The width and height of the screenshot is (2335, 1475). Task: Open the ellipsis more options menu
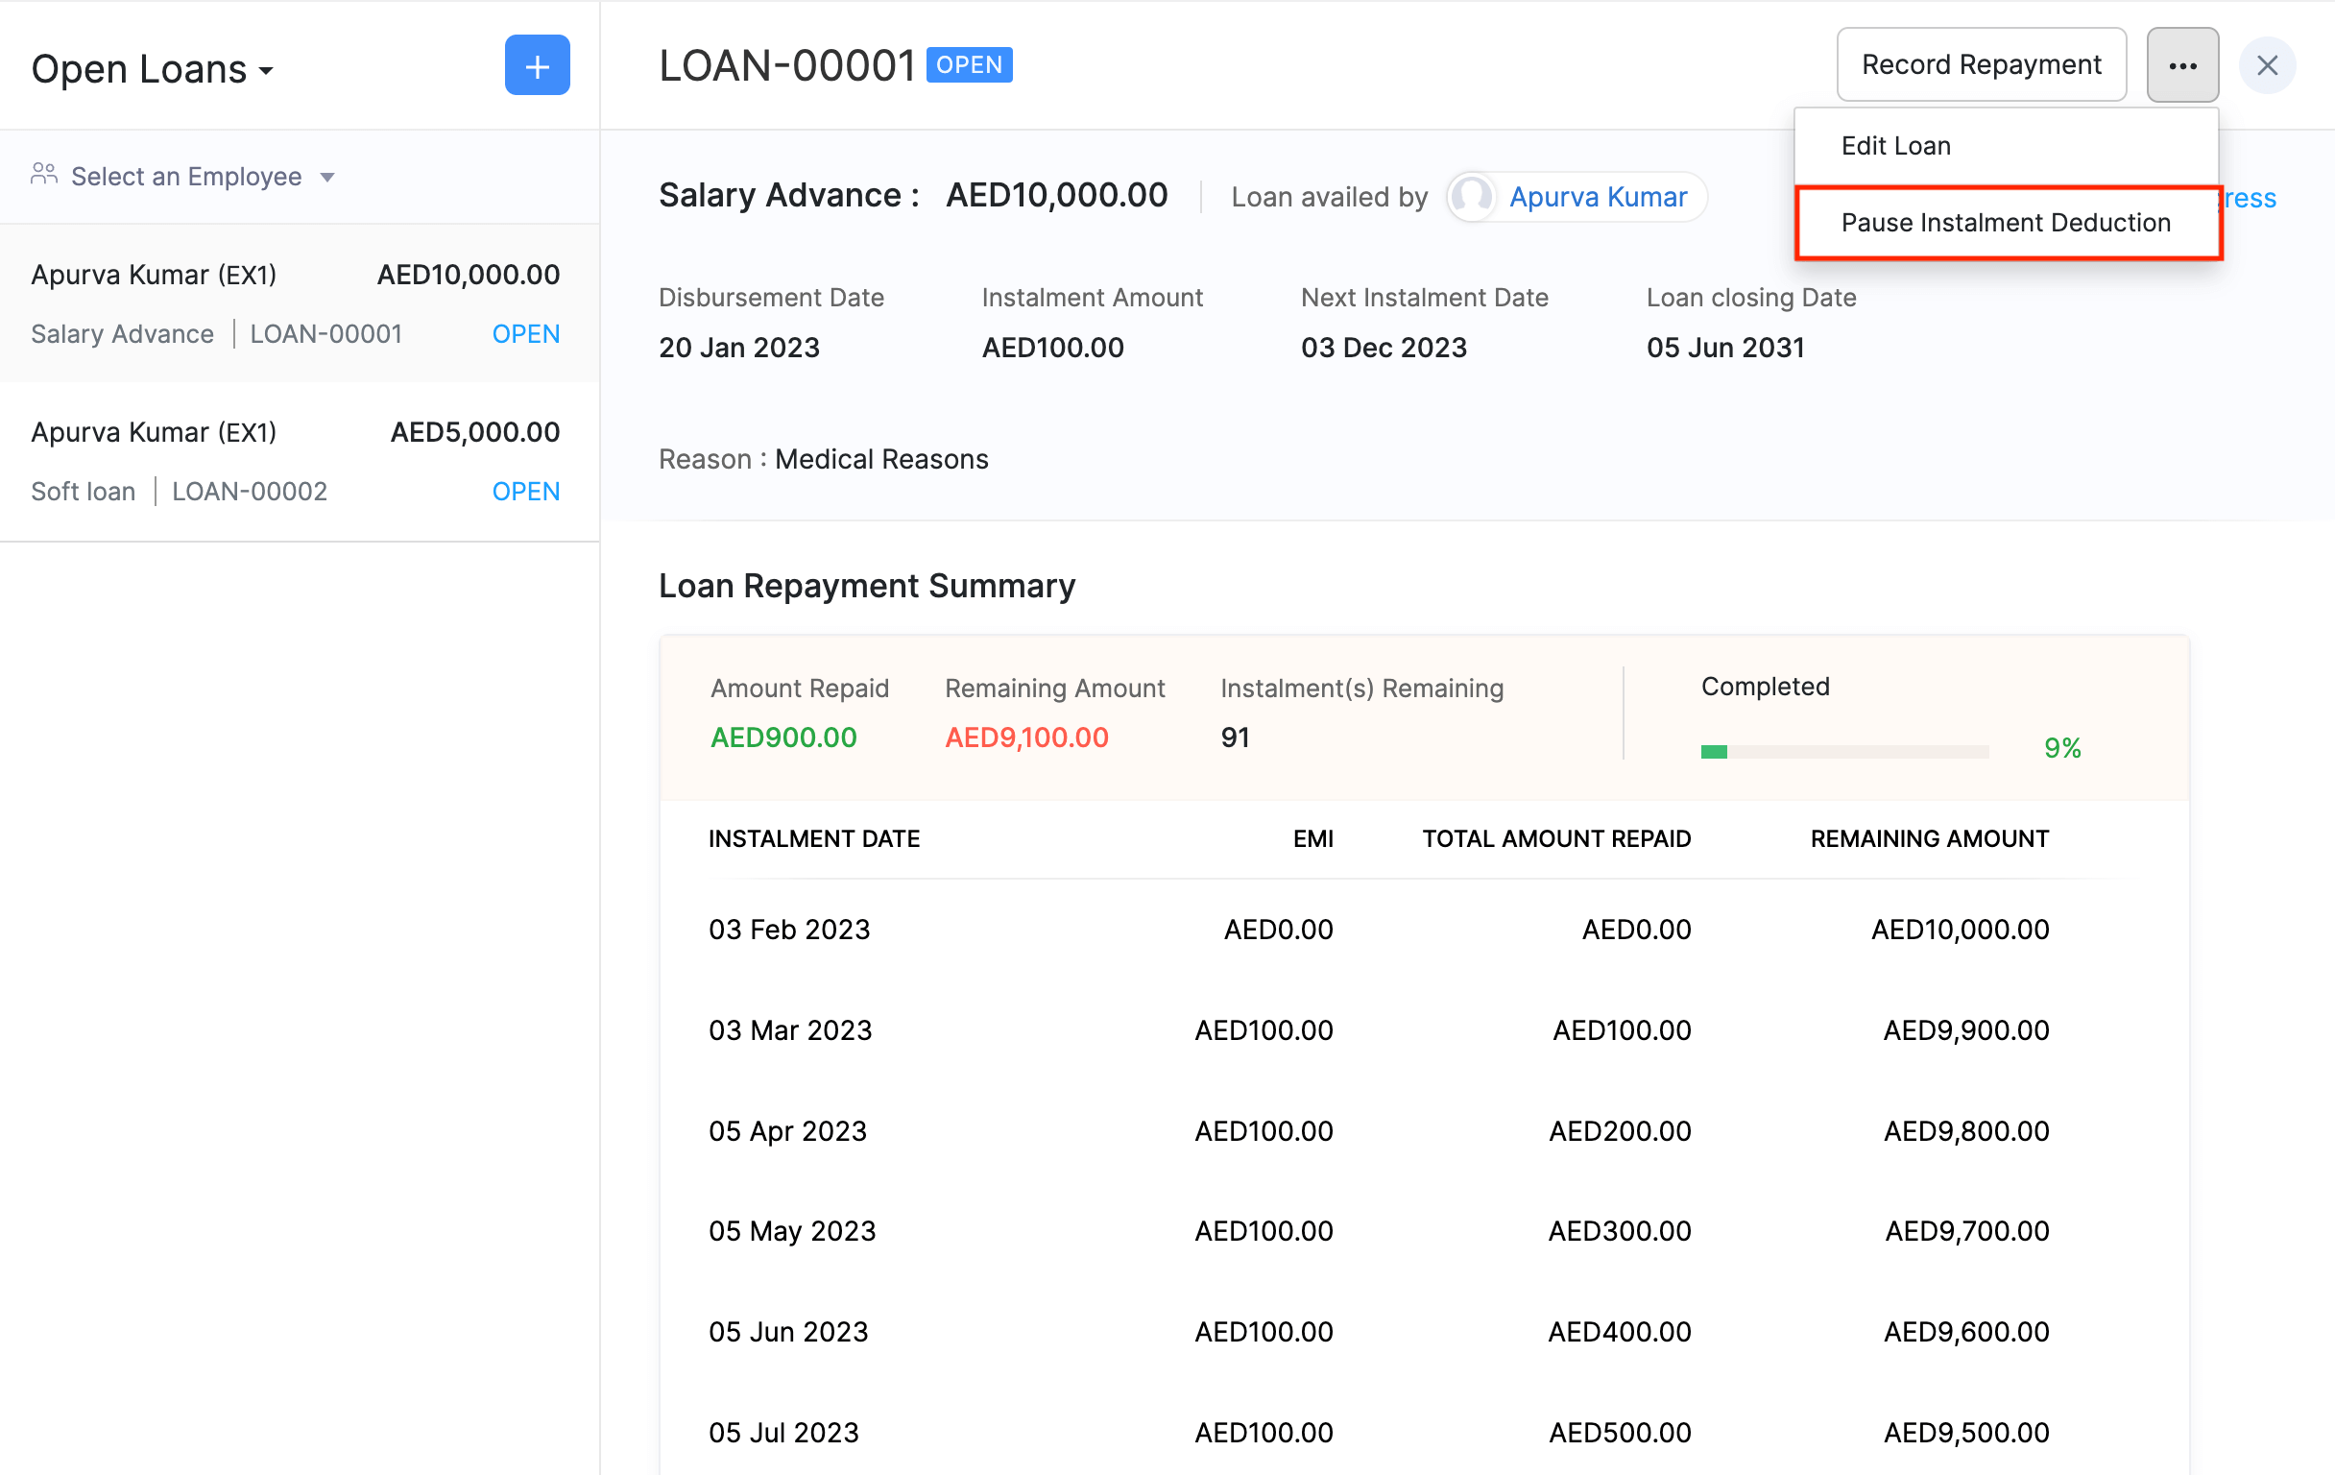(2181, 65)
